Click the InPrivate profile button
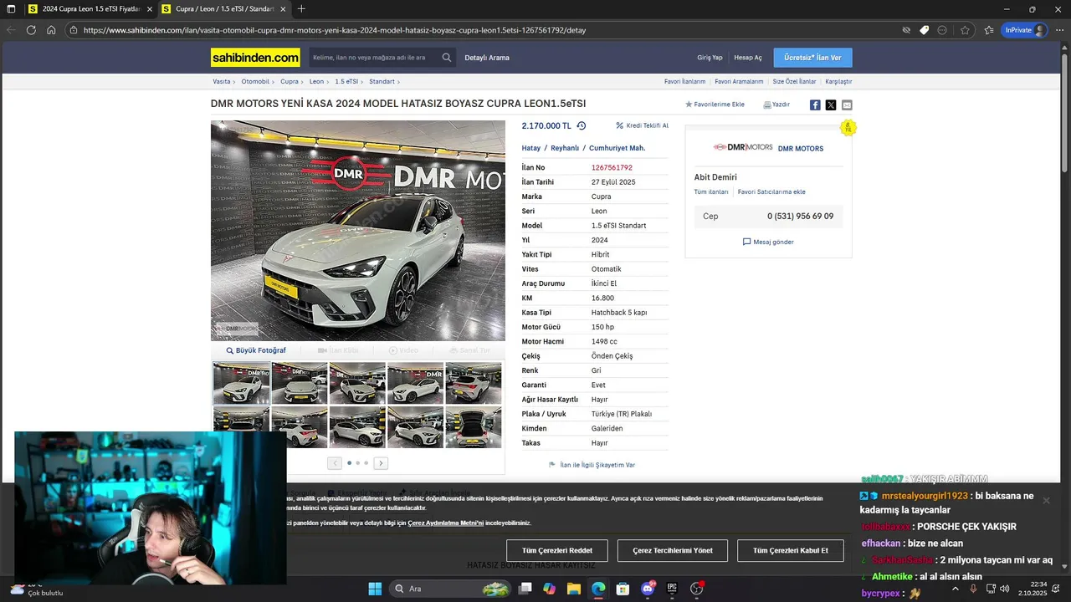This screenshot has width=1071, height=602. pos(1025,30)
